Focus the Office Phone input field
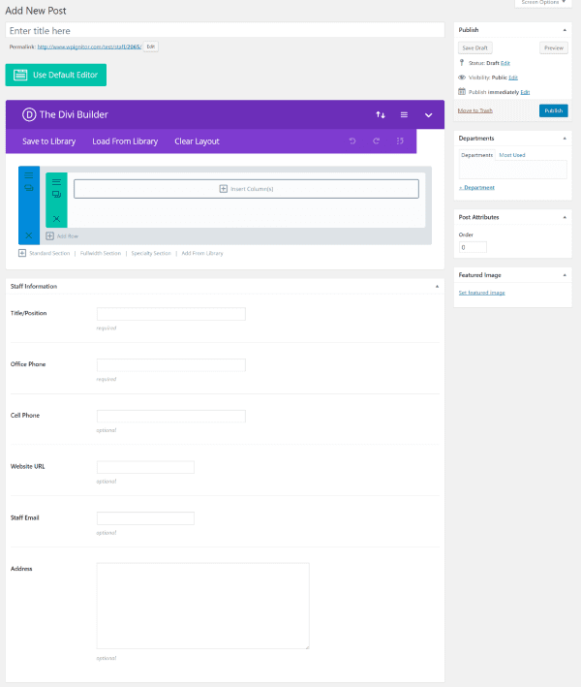The image size is (581, 687). (x=171, y=365)
